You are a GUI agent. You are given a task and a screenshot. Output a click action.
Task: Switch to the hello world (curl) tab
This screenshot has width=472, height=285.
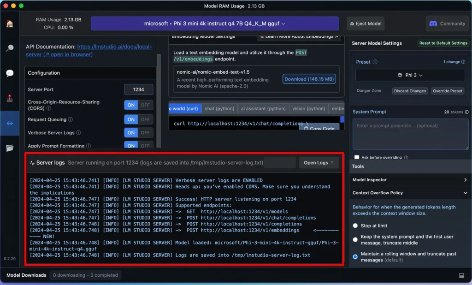185,108
